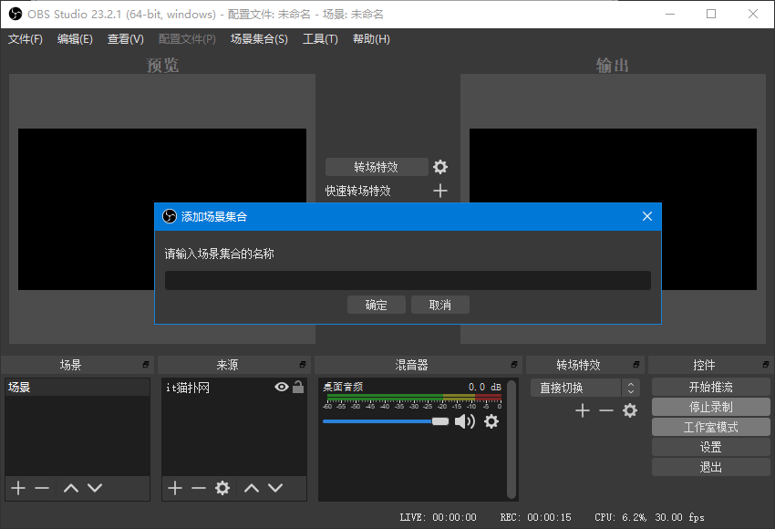Screen dimensions: 775x529
Task: Toggle visibility of it猫扑网 source
Action: [x=282, y=387]
